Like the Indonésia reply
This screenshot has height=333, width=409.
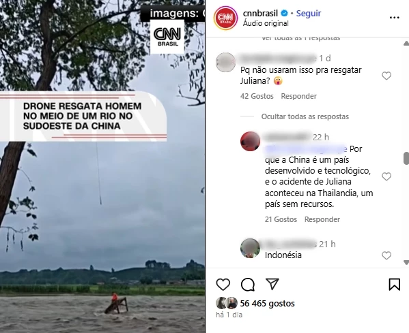point(386,255)
